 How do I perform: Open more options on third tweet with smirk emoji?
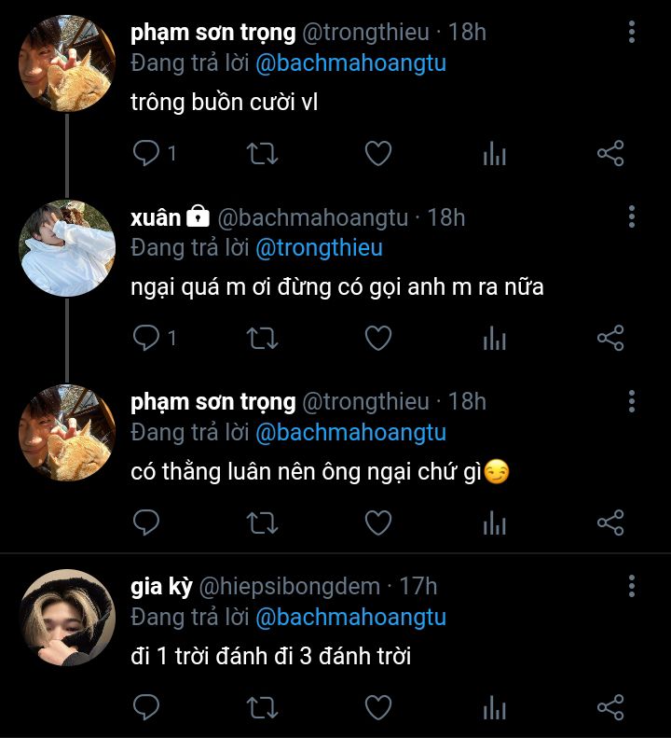632,401
